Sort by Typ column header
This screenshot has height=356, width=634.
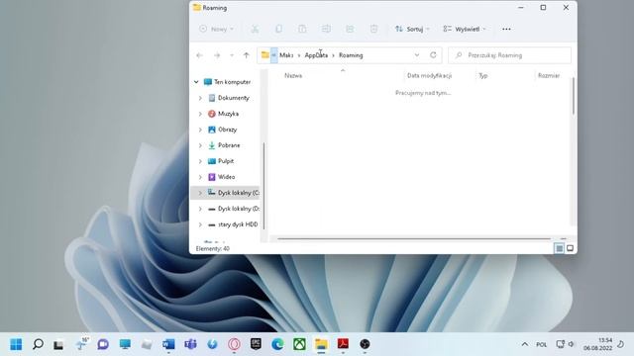pos(483,75)
